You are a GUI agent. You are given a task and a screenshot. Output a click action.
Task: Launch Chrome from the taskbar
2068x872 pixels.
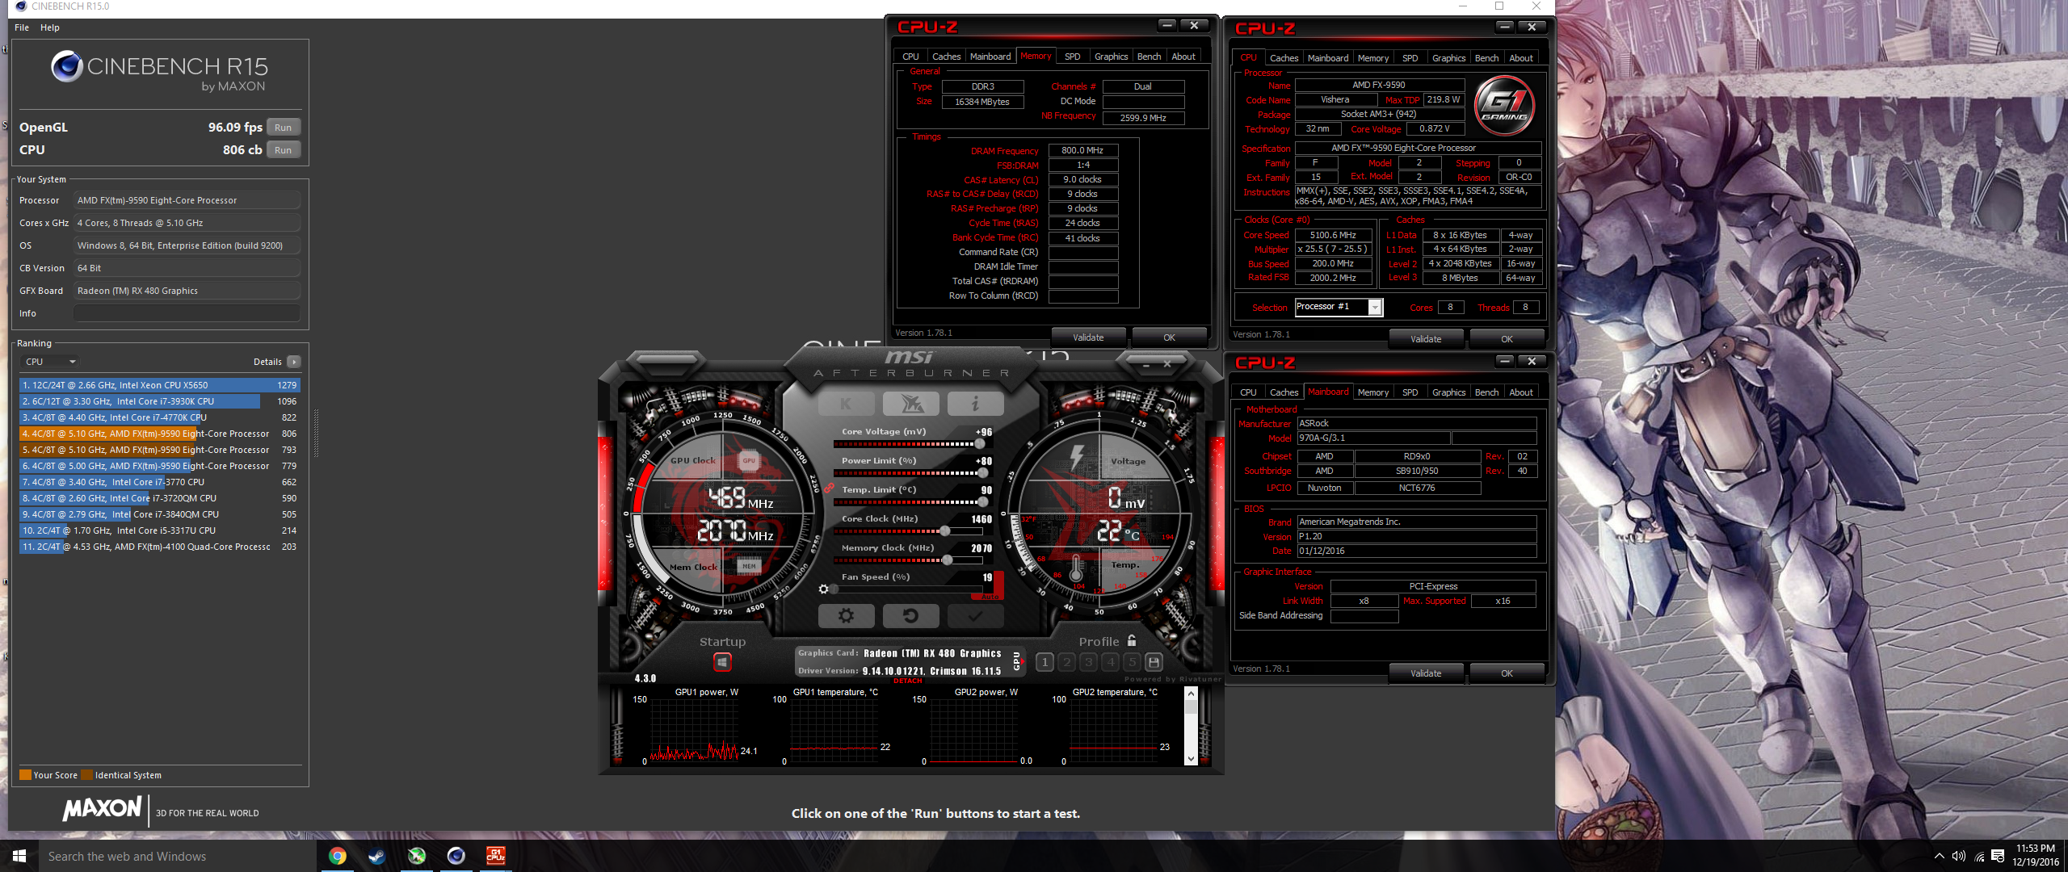338,856
